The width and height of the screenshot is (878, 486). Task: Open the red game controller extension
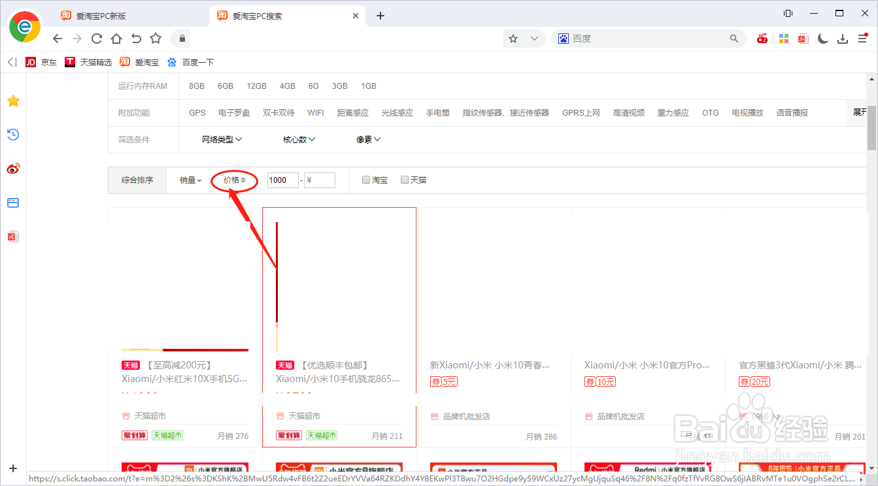(x=762, y=39)
